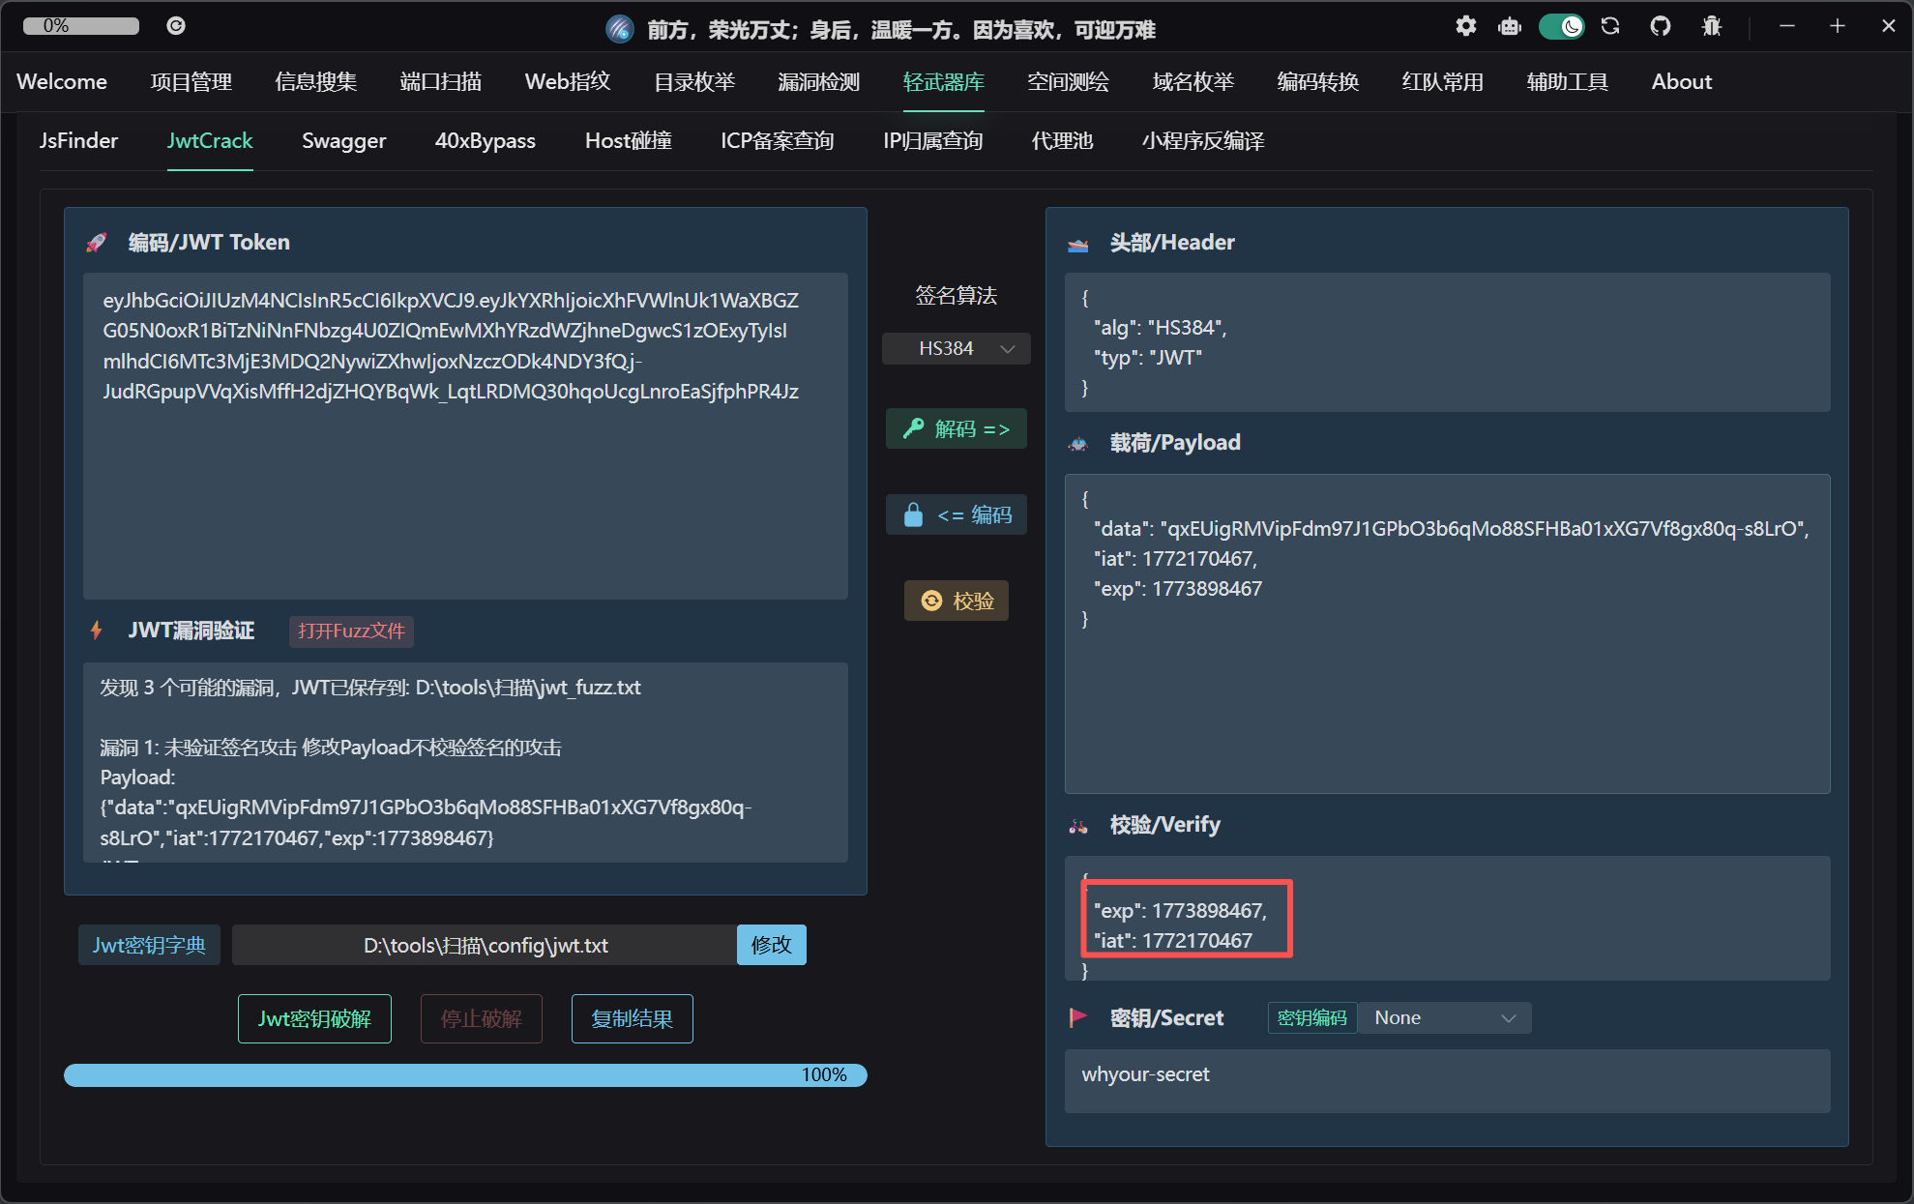
Task: Click the circular icon beside 0% bar
Action: (176, 26)
